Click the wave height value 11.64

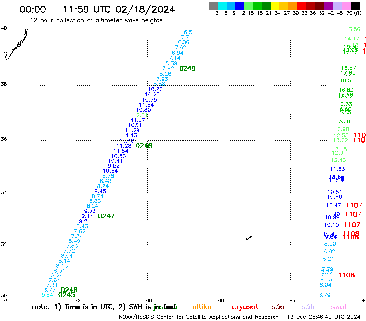tap(146, 105)
